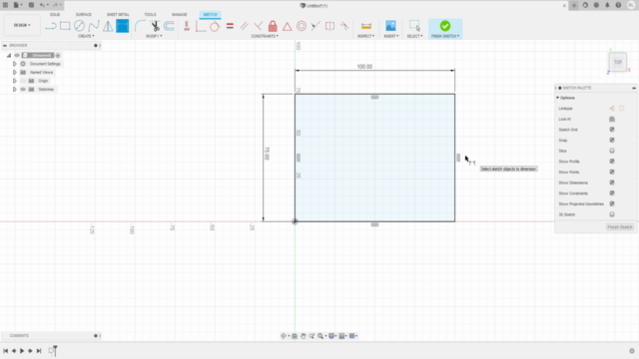Image resolution: width=639 pixels, height=359 pixels.
Task: Expand the Document Settings tree node
Action: pos(15,64)
